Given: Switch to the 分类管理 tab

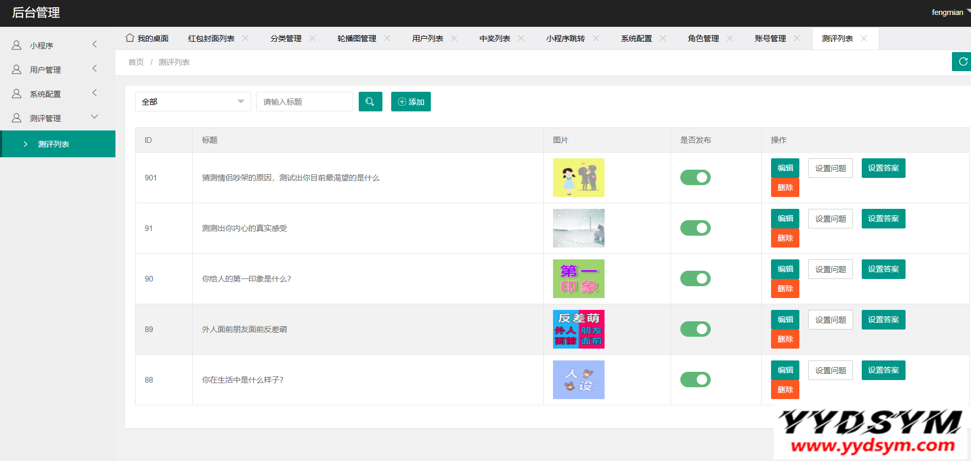Looking at the screenshot, I should tap(286, 39).
